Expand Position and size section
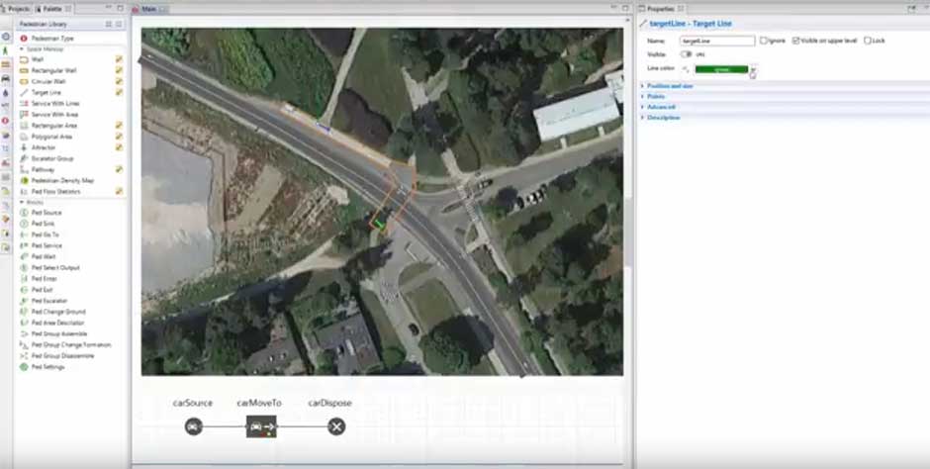The image size is (930, 469). [x=670, y=86]
